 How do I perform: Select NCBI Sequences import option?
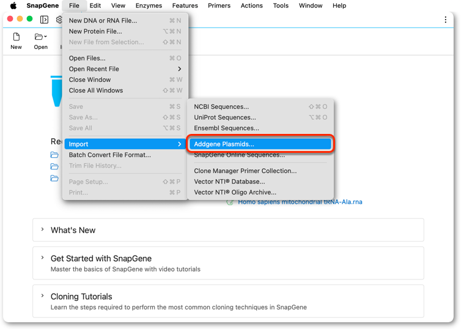260,106
